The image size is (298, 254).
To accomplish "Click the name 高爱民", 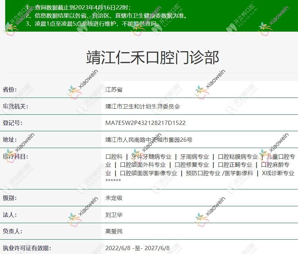I will [x=114, y=232].
